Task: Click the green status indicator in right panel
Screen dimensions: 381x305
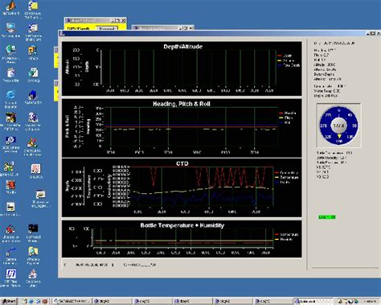Action: pos(327,217)
